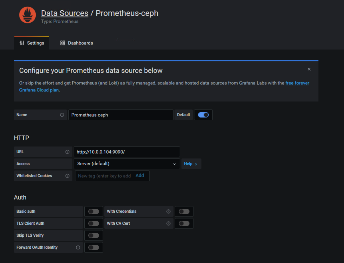Click the info icon beside Name
This screenshot has width=344, height=263.
(62, 115)
